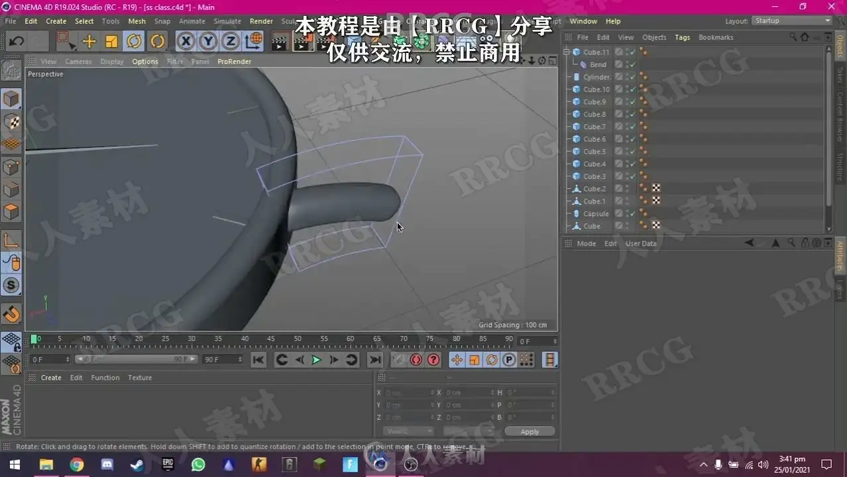Select Cylinder object in Object Manager
Viewport: 847px width, 477px height.
(x=596, y=77)
